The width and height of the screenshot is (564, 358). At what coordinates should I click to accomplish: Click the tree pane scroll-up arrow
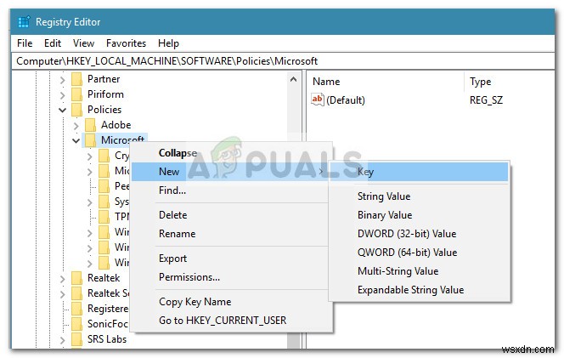point(294,79)
